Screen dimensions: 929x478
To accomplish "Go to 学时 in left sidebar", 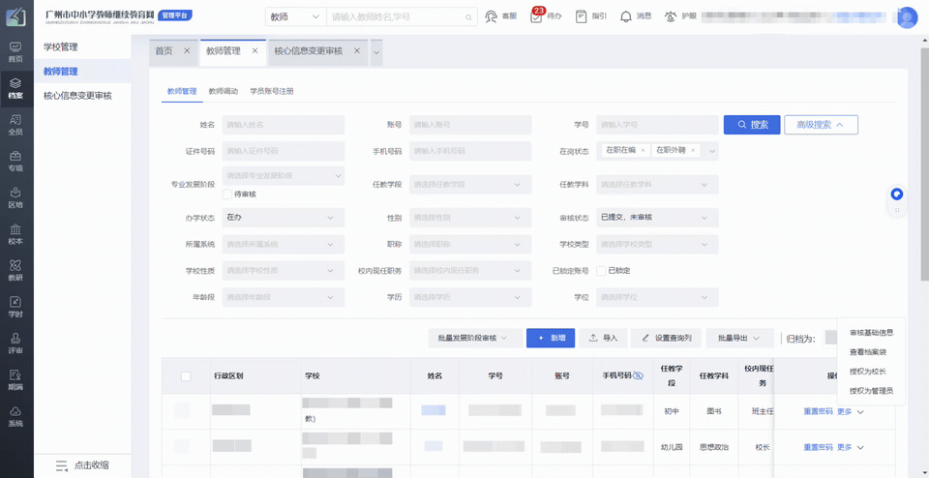I will coord(15,307).
